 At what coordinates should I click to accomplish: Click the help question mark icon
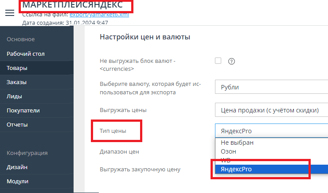(231, 62)
